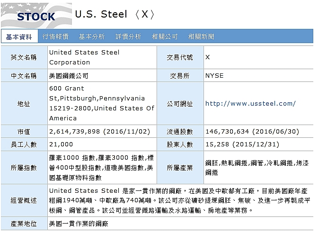Viewport: 318px width, 234px height.
Task: Select the 美國鋼鐵公司 Chinese name text
Action: point(69,76)
